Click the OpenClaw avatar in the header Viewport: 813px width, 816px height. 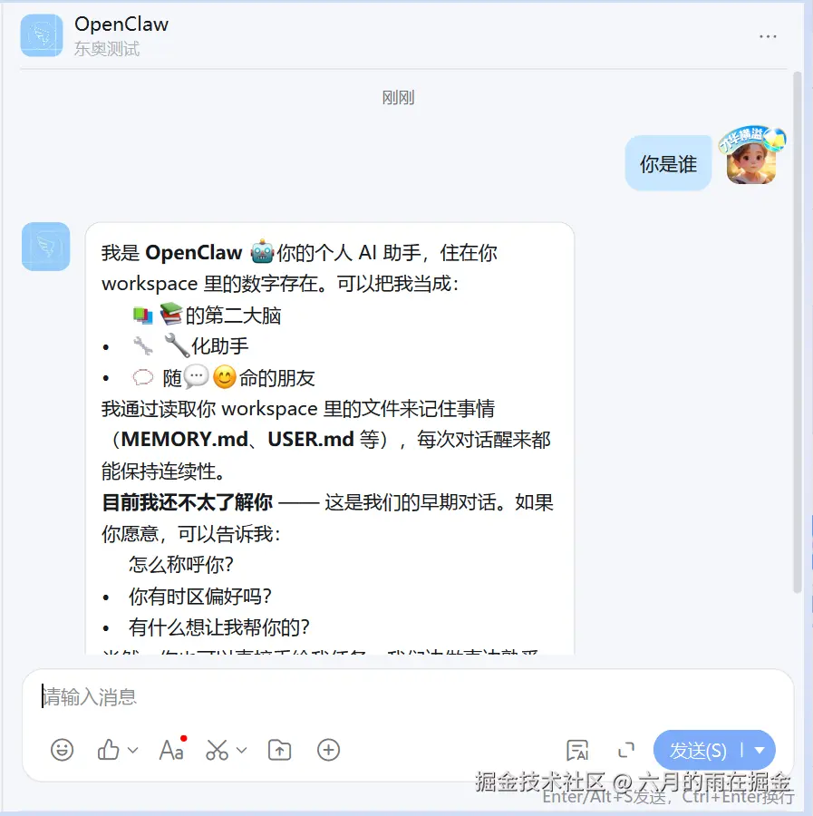(42, 35)
